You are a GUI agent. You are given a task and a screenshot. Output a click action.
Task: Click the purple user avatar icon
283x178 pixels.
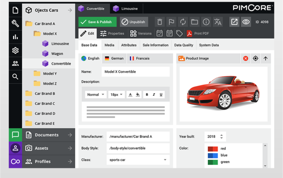(x=15, y=148)
